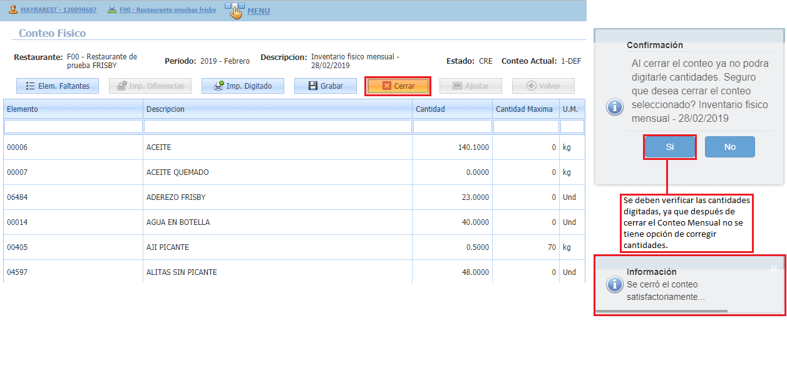The image size is (787, 368).
Task: Save the count with the Grabar button
Action: (326, 86)
